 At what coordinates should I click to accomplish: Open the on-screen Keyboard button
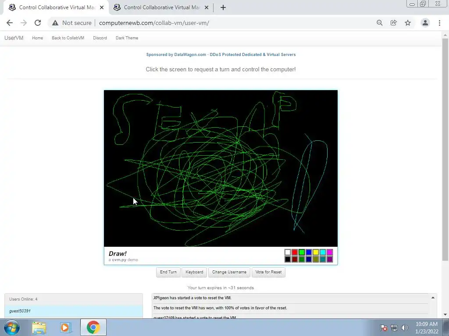pos(194,272)
